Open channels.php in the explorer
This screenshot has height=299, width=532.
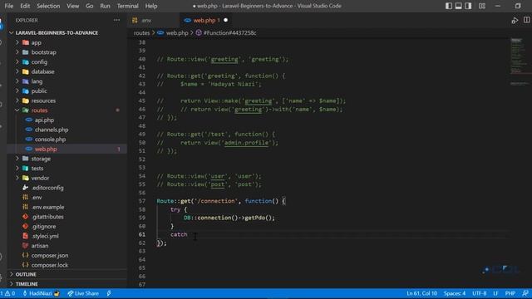[x=52, y=130]
